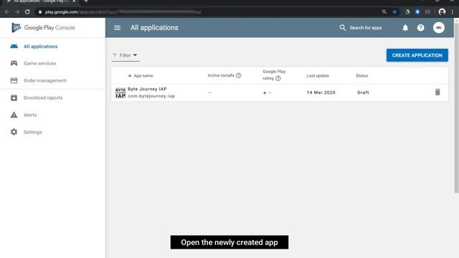Click the blue browser extension icon
459x258 pixels.
pos(417,12)
